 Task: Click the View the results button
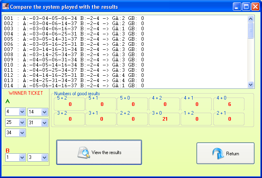pyautogui.click(x=99, y=152)
